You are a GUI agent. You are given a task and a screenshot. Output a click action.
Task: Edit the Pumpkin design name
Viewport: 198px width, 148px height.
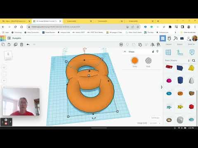coord(16,38)
